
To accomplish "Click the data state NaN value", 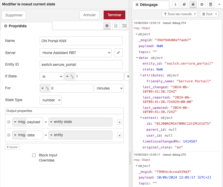I will (x=160, y=69).
